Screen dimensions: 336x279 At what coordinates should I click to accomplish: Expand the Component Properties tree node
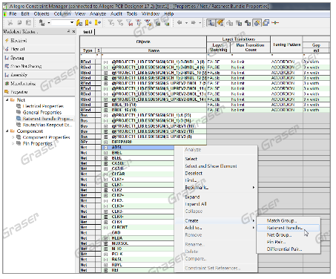(x=13, y=137)
